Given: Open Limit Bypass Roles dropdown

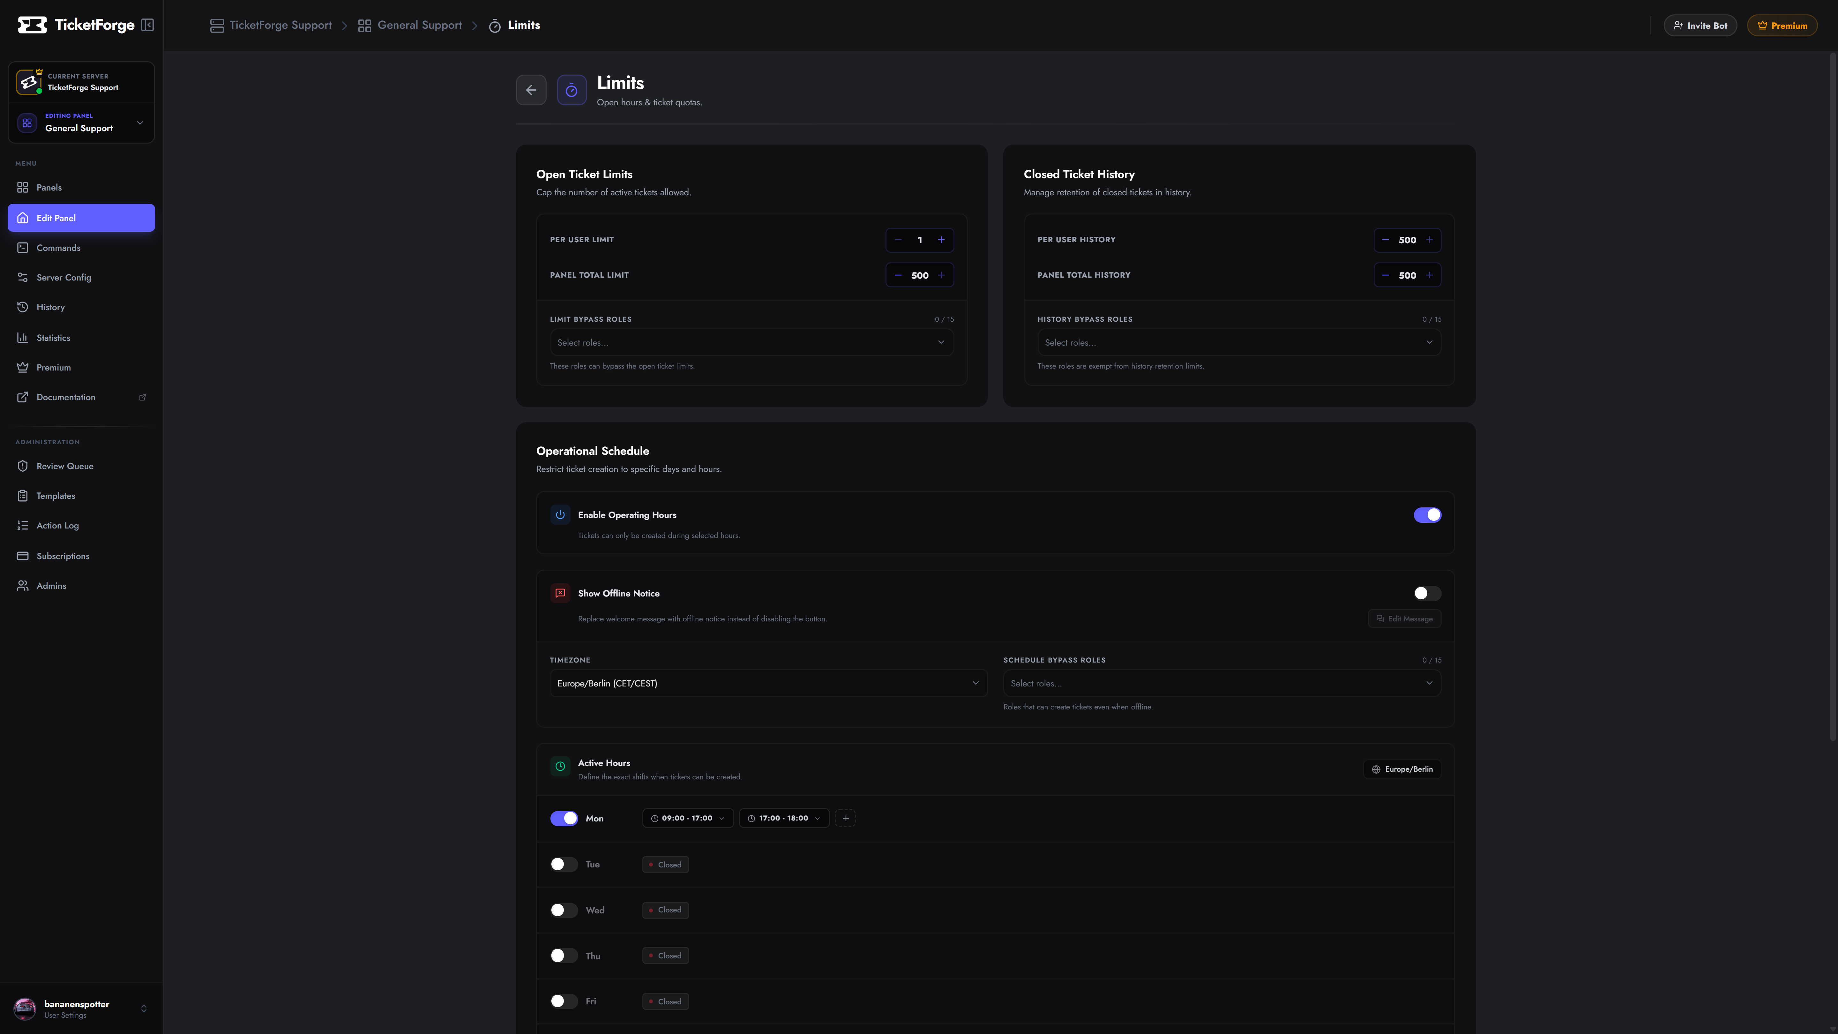Looking at the screenshot, I should tap(751, 342).
